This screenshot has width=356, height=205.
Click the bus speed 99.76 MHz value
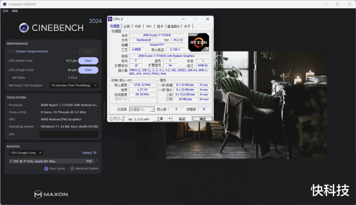pyautogui.click(x=142, y=94)
